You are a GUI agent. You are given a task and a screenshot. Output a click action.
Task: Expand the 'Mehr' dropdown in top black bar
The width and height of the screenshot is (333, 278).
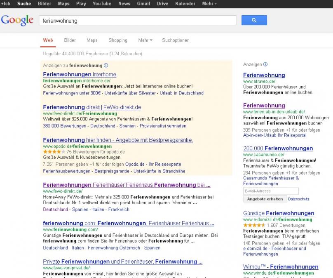pyautogui.click(x=209, y=4)
